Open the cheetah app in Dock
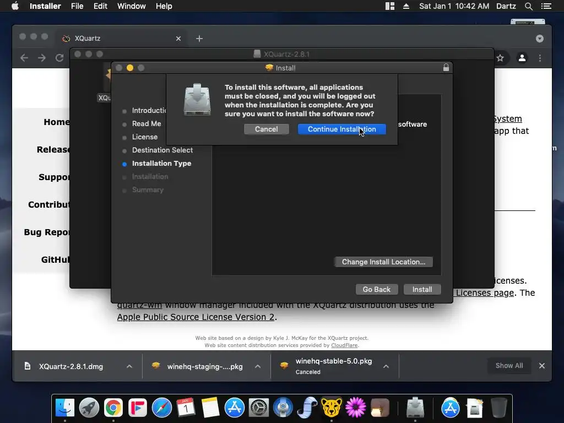Image resolution: width=564 pixels, height=423 pixels. pos(331,408)
